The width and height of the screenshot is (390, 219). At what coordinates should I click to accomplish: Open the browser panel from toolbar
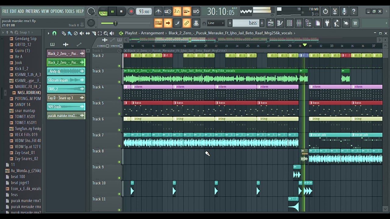[308, 23]
